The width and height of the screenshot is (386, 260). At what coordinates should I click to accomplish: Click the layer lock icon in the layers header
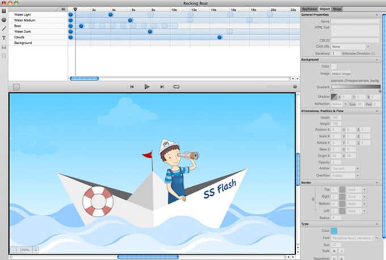point(64,9)
